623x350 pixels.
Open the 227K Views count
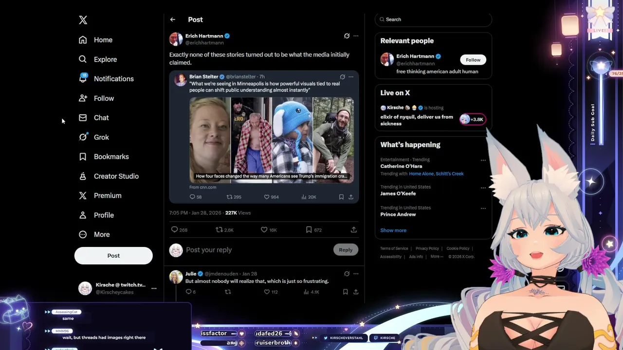238,213
